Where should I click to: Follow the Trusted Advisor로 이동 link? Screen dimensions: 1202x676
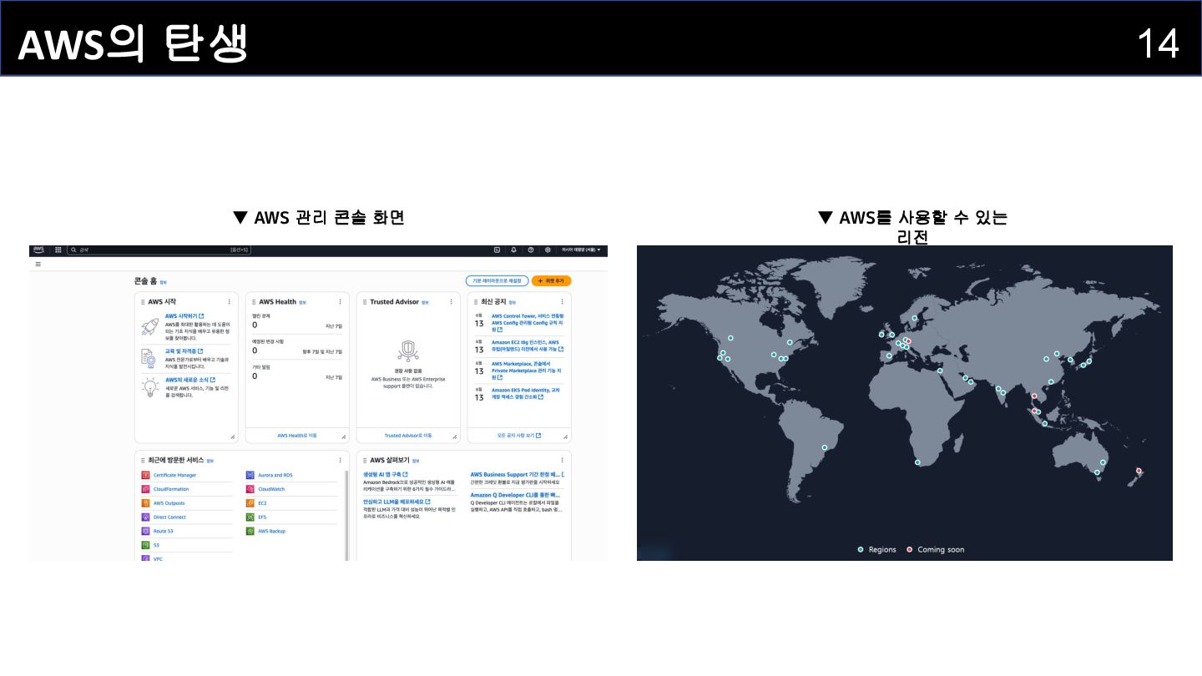[x=408, y=436]
